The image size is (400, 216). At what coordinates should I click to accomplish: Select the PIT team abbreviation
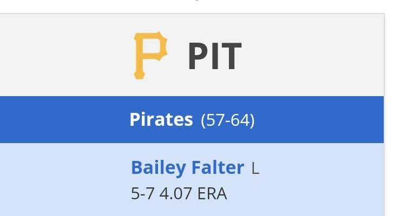(x=215, y=56)
